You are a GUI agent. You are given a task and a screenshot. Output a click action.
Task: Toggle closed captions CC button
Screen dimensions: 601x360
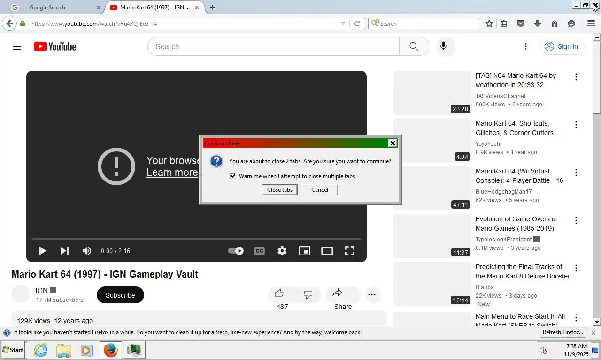pos(259,251)
